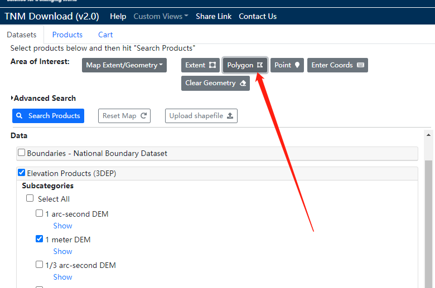
Task: Click the scrollbar up arrow
Action: coord(429,135)
